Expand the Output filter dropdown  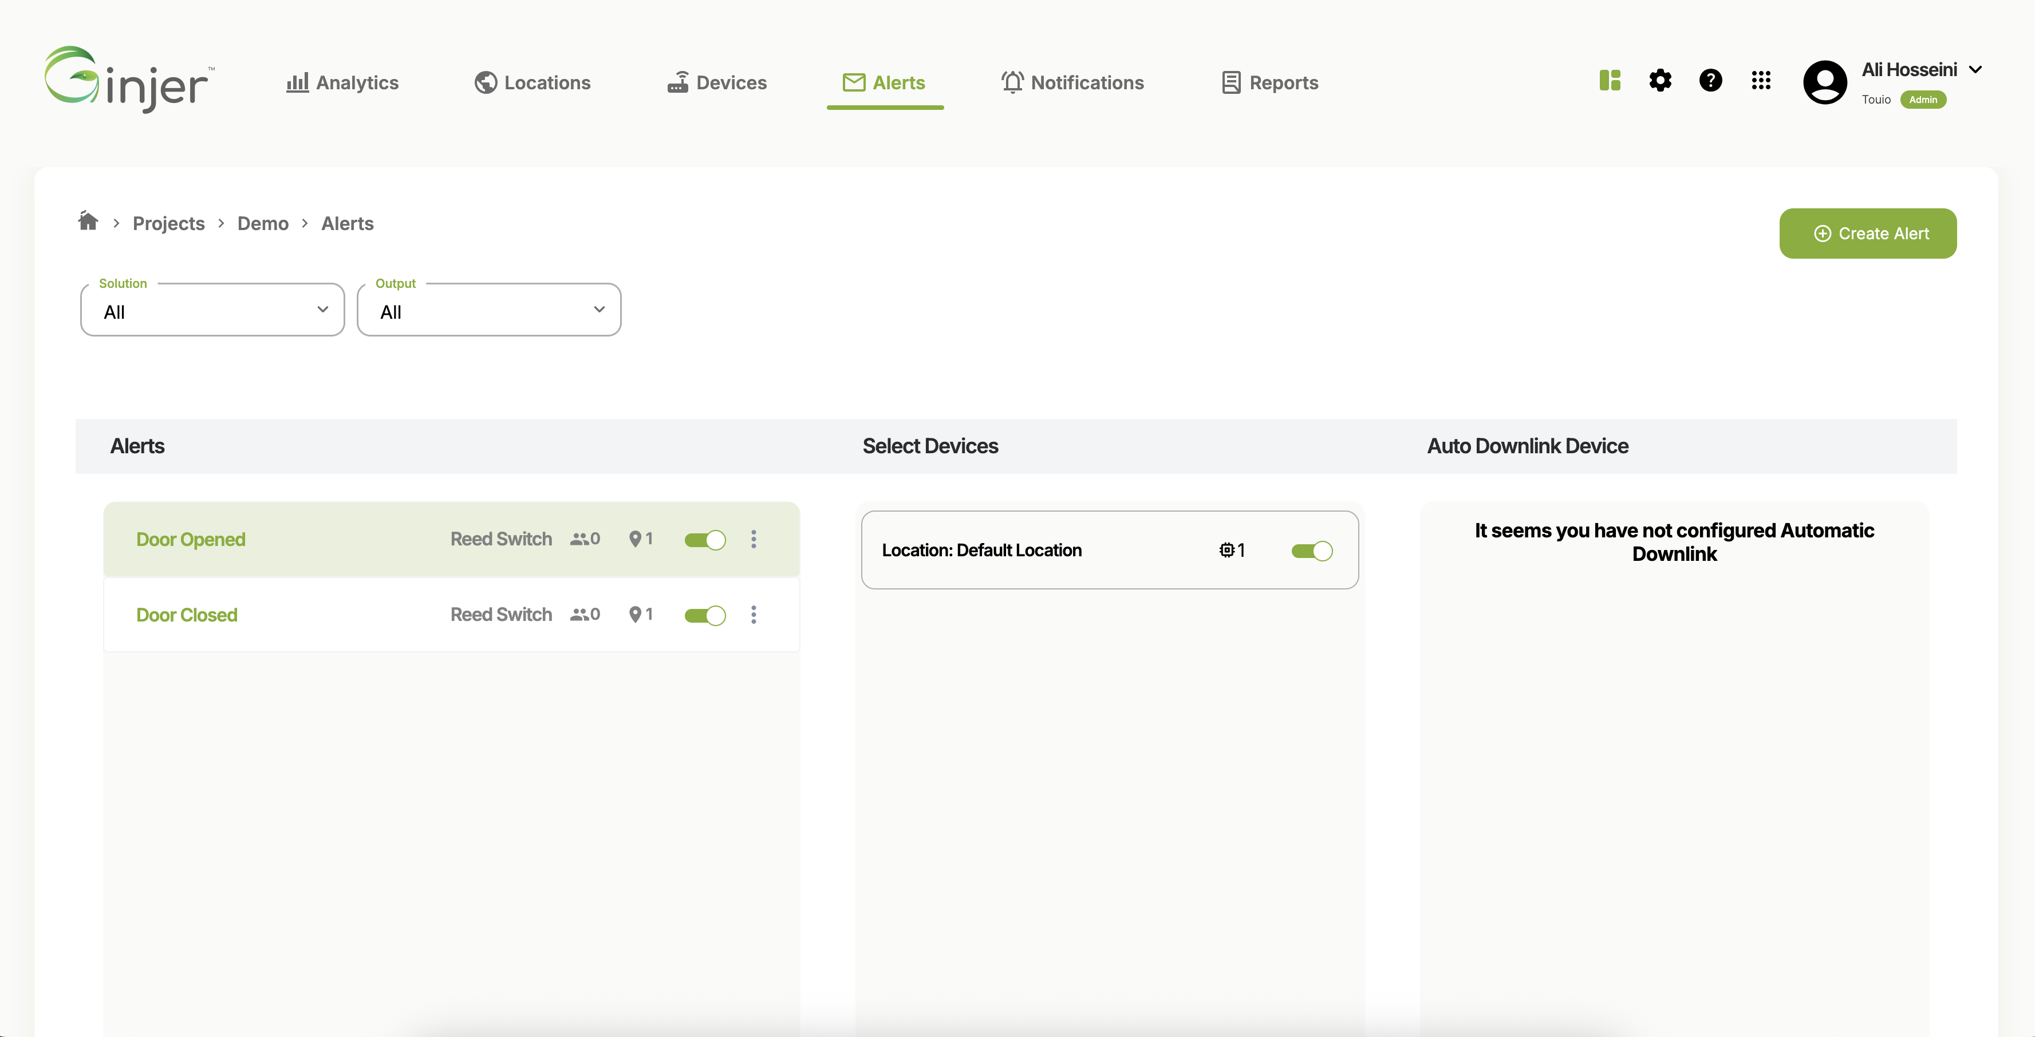[489, 310]
